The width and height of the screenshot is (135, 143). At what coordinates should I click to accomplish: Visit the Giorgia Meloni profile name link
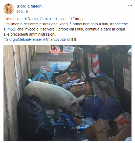pyautogui.click(x=30, y=6)
